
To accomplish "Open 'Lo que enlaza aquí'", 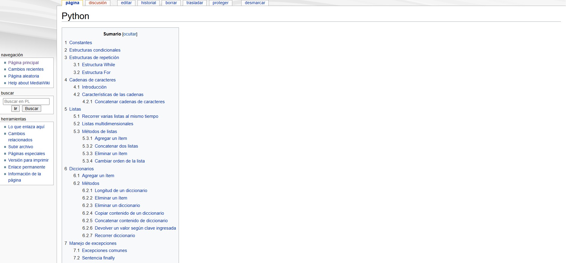I will point(26,127).
